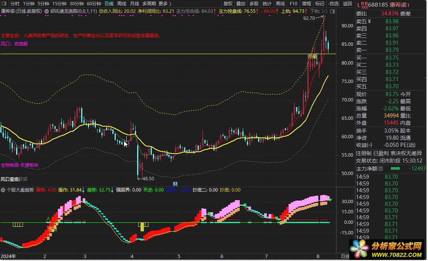428x261 pixels.
Task: Click the 交易状态 闭市阶段 status line
Action: (x=389, y=161)
